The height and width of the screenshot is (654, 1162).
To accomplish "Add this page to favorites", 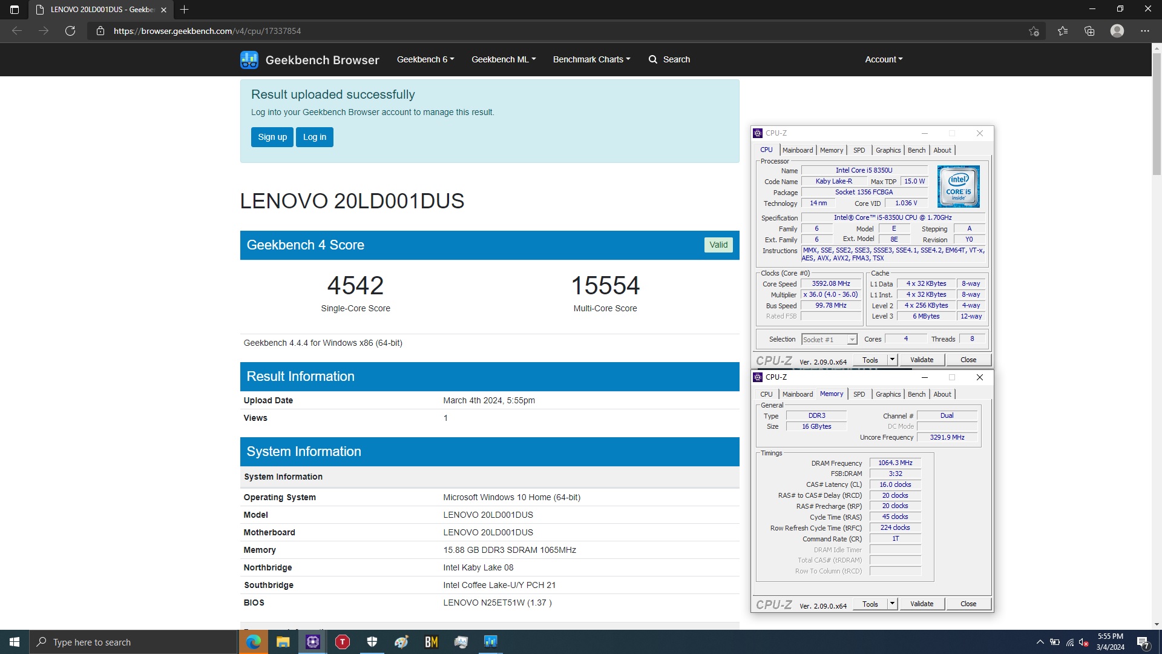I will coord(1034,31).
